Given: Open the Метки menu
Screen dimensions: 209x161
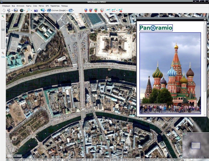Looking at the screenshot, I should point(41,6).
